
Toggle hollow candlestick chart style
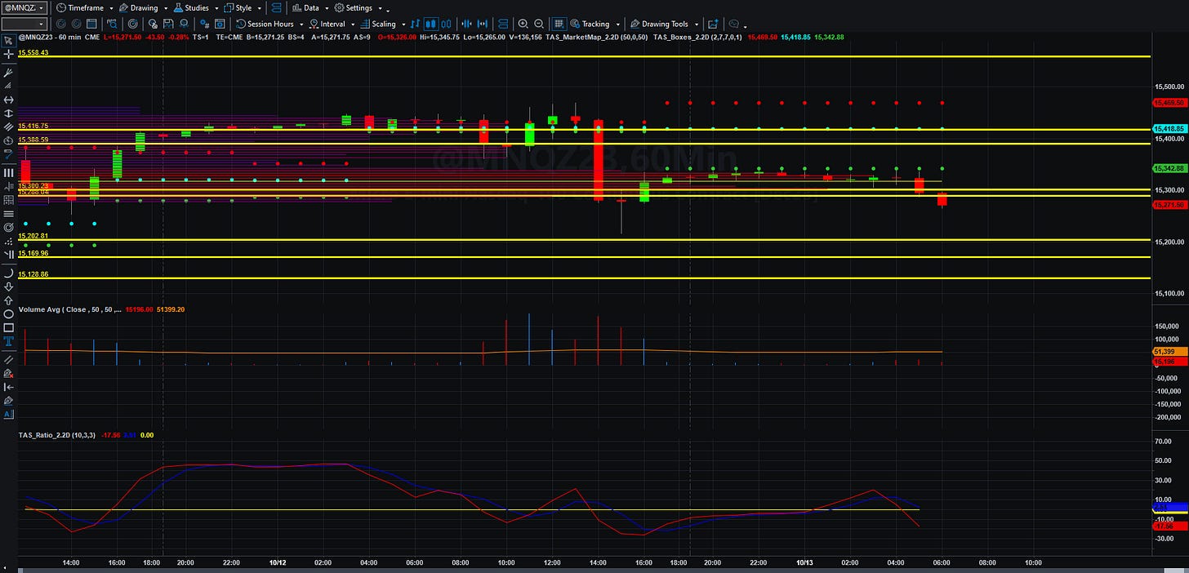click(x=448, y=24)
